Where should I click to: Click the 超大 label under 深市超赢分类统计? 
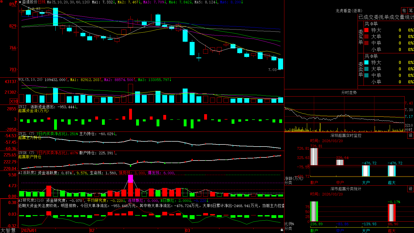391,230
